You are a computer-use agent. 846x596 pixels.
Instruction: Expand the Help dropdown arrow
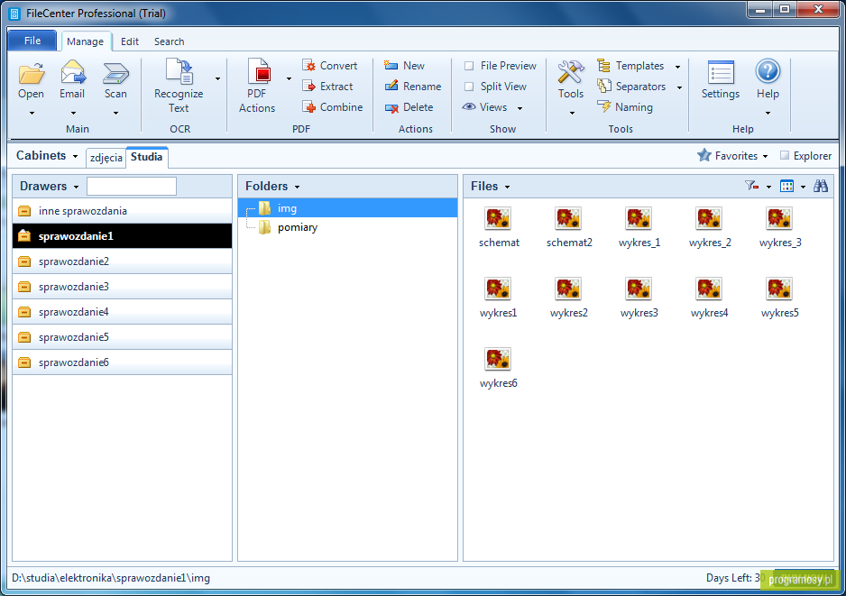coord(768,113)
